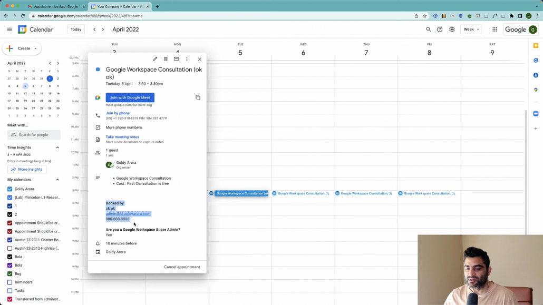Viewport: 543px width, 305px height.
Task: Open event options three-dot menu
Action: [x=187, y=59]
